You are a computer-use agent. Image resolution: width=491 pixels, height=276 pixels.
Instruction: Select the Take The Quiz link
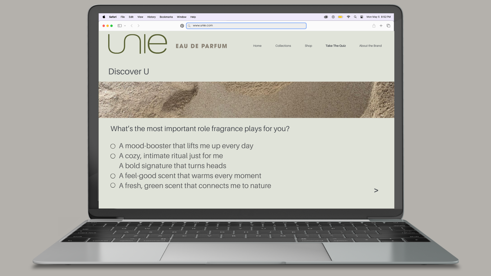click(336, 46)
